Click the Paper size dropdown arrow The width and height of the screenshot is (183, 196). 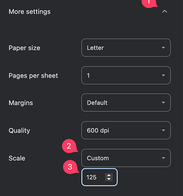163,48
